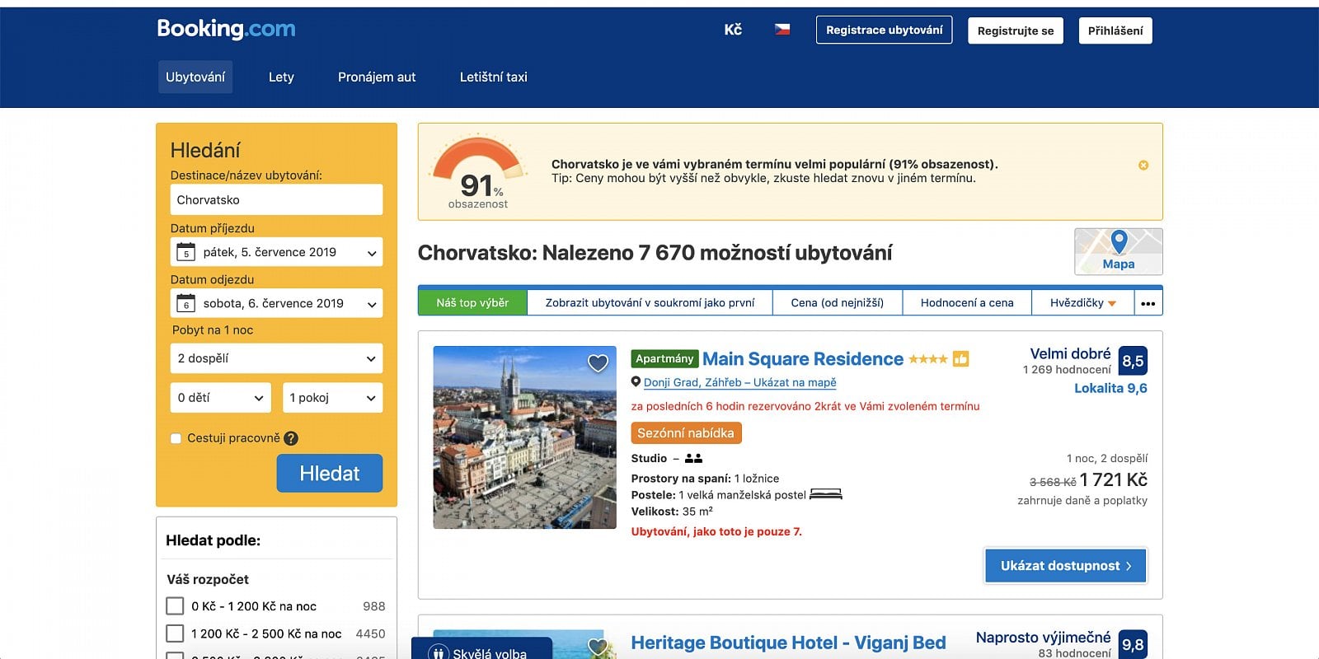Dismiss the occupancy notice banner
The width and height of the screenshot is (1319, 659).
(1143, 166)
